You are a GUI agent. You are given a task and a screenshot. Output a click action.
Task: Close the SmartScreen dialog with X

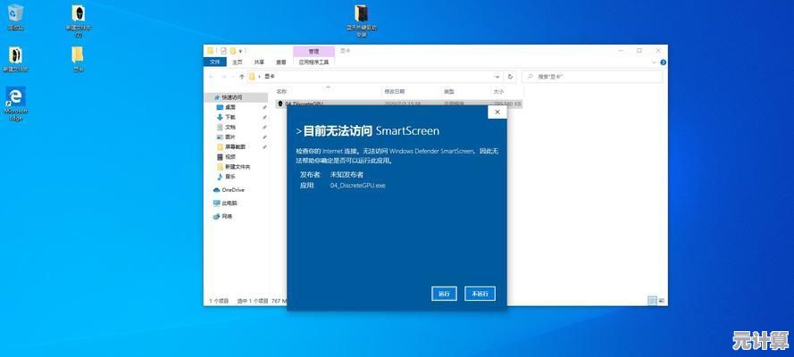tap(497, 112)
